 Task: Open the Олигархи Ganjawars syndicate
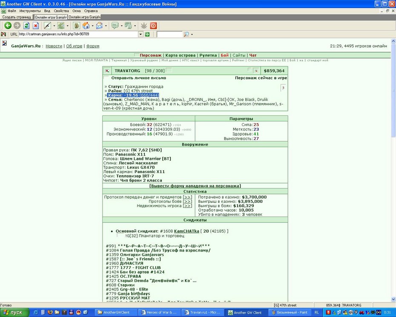tap(142, 255)
